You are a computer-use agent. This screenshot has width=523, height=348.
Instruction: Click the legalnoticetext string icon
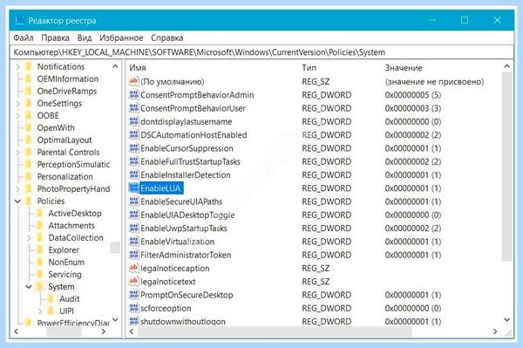[x=133, y=281]
